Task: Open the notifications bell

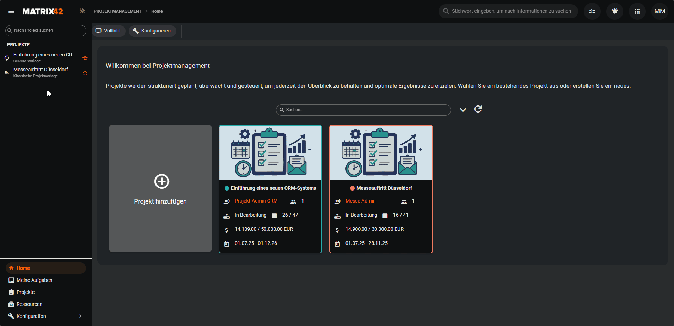Action: (x=615, y=11)
